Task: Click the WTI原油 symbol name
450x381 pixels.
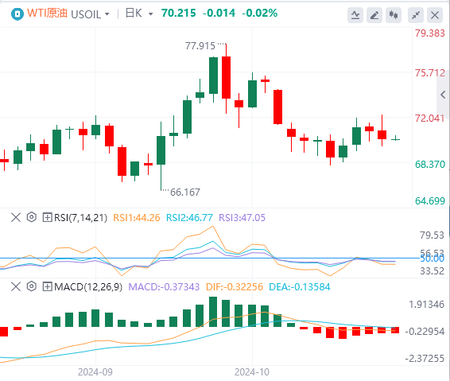Action: click(x=48, y=14)
